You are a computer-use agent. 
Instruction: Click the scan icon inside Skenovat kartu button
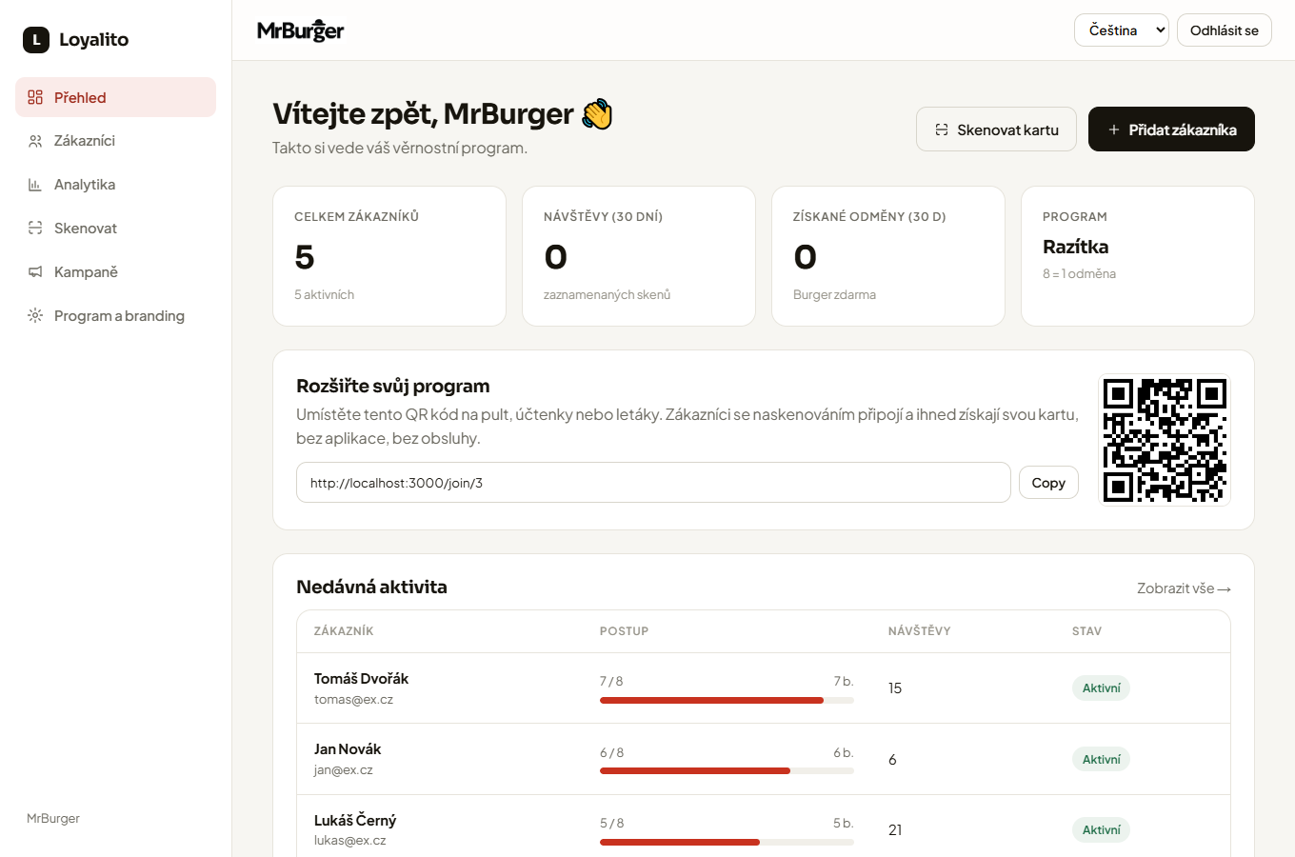(942, 130)
